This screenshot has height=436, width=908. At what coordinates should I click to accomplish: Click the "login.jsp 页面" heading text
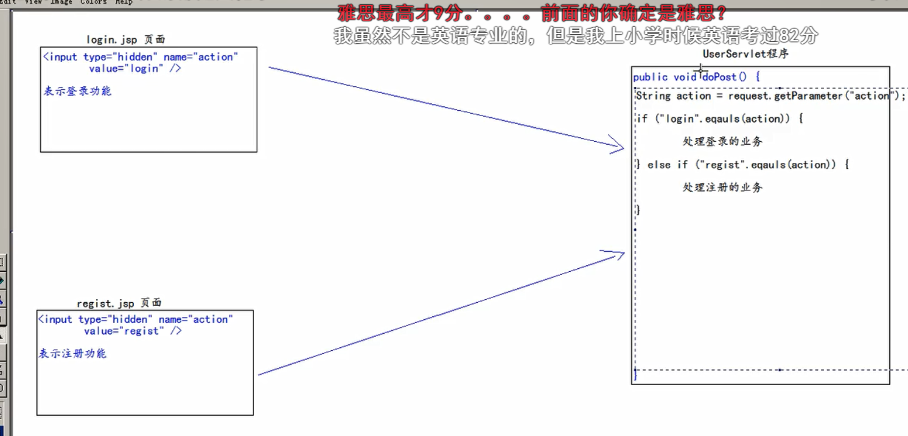tap(126, 40)
